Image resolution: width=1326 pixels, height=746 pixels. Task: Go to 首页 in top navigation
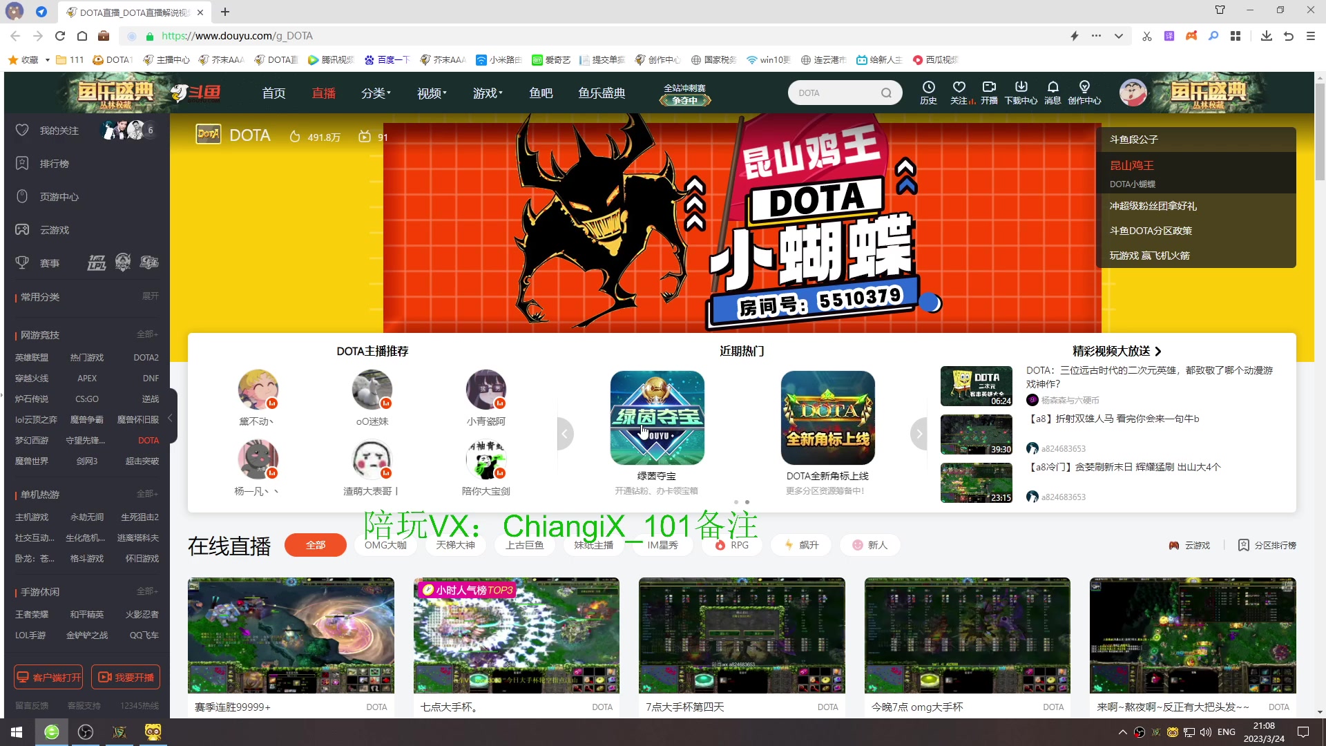pos(274,93)
